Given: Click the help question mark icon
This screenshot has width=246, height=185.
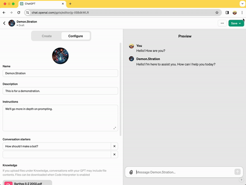Looking at the screenshot, I should 241,180.
